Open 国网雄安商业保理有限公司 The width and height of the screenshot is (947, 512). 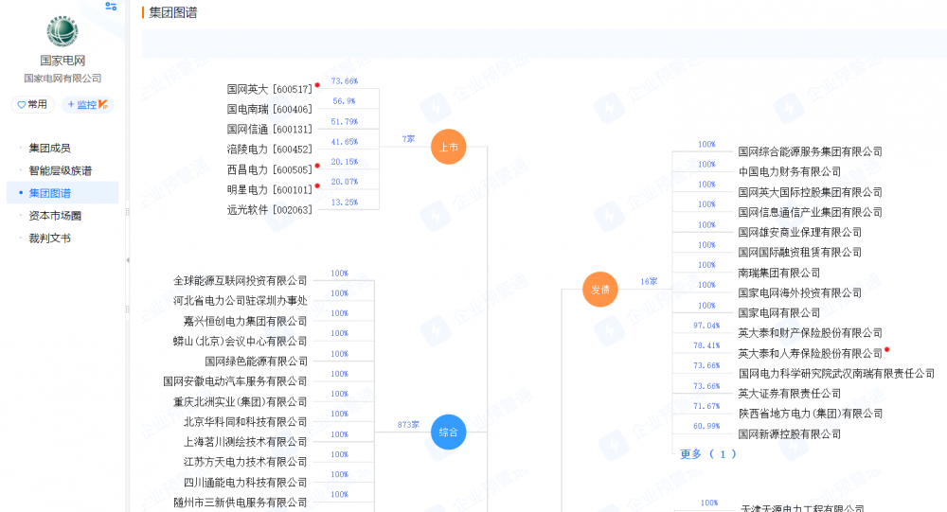(x=799, y=233)
